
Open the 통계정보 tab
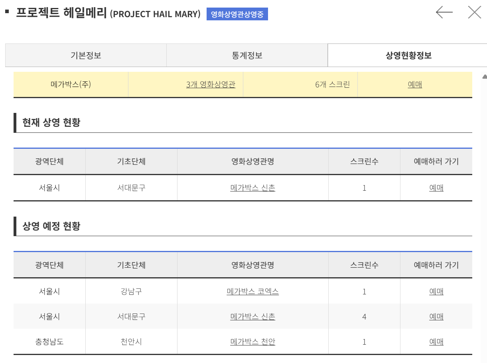point(247,55)
